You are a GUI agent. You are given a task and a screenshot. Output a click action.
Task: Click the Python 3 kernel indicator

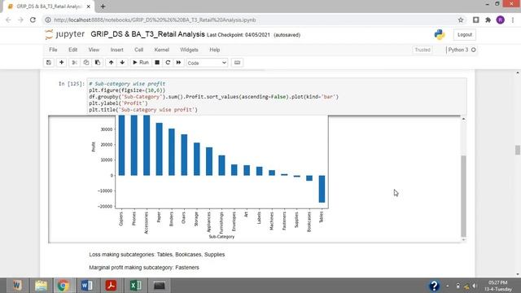(462, 50)
